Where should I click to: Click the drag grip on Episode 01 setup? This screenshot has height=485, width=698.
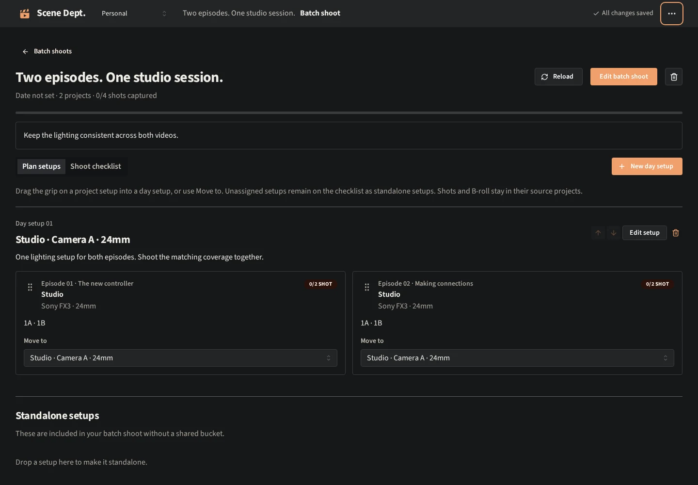[x=30, y=287]
